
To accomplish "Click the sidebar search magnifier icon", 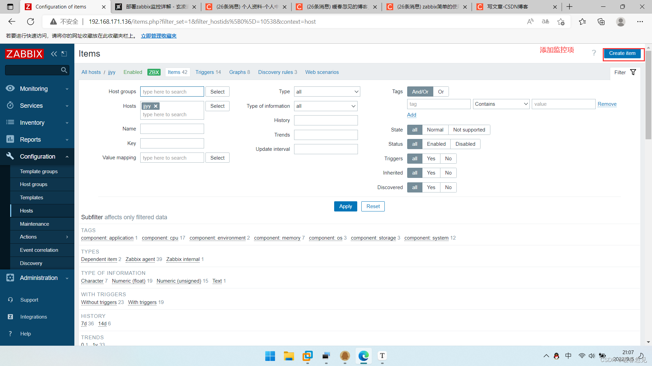I will click(x=64, y=70).
